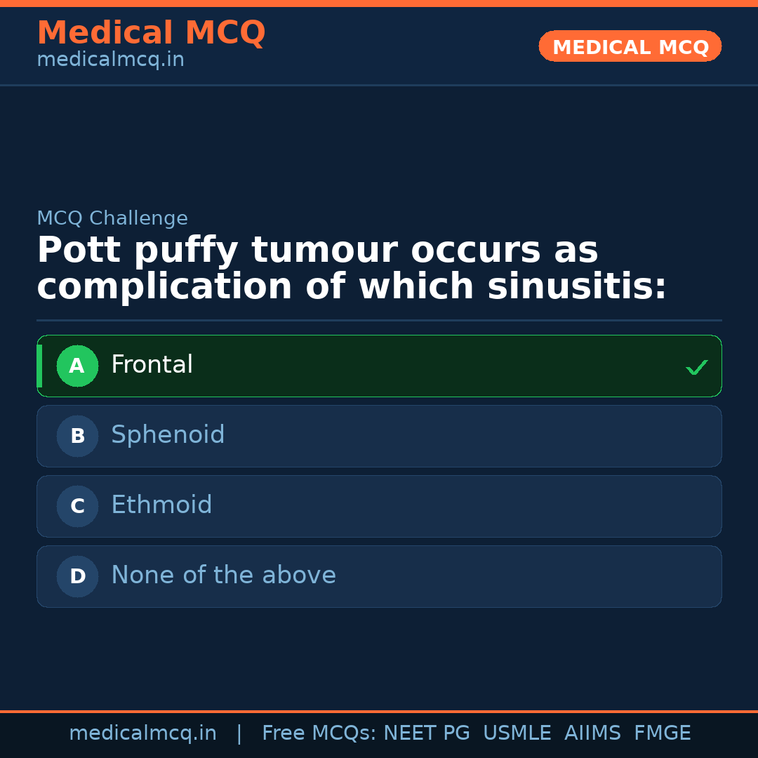Click the green checkmark on option A
The width and height of the screenshot is (758, 758).
click(x=697, y=366)
